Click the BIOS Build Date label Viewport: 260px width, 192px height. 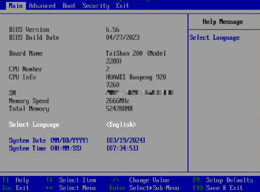click(x=34, y=37)
